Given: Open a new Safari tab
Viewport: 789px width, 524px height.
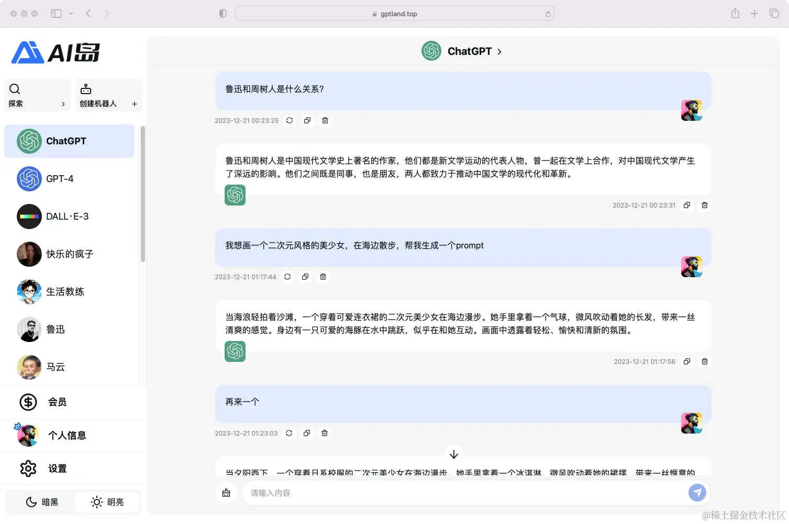Looking at the screenshot, I should click(754, 14).
